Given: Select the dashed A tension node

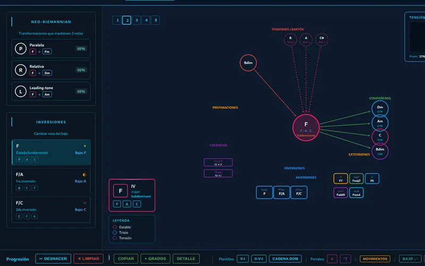Looking at the screenshot, I should [x=306, y=39].
